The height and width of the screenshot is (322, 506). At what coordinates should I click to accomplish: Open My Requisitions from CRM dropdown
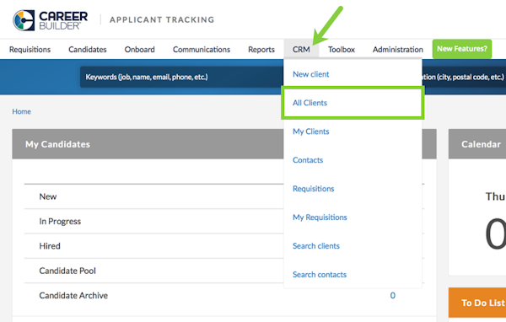click(320, 217)
